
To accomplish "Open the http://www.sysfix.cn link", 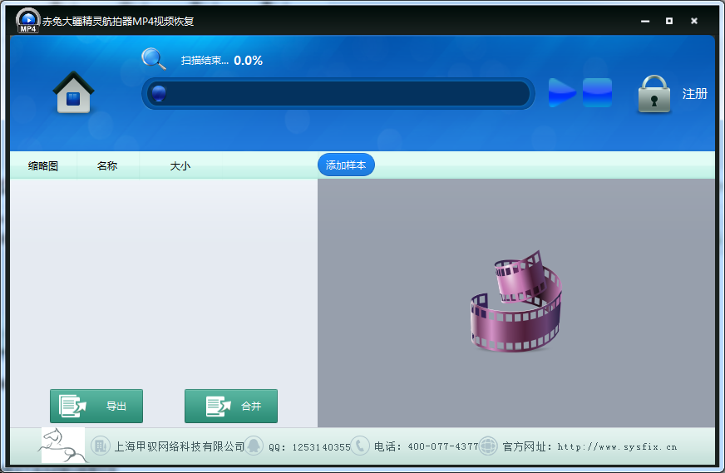I will pos(617,446).
